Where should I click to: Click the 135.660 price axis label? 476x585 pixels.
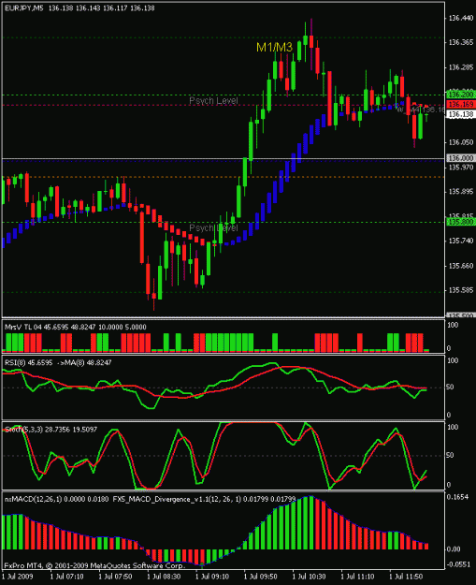coord(461,266)
